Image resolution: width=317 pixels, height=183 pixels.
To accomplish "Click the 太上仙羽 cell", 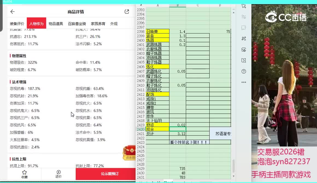I will click(x=157, y=121).
